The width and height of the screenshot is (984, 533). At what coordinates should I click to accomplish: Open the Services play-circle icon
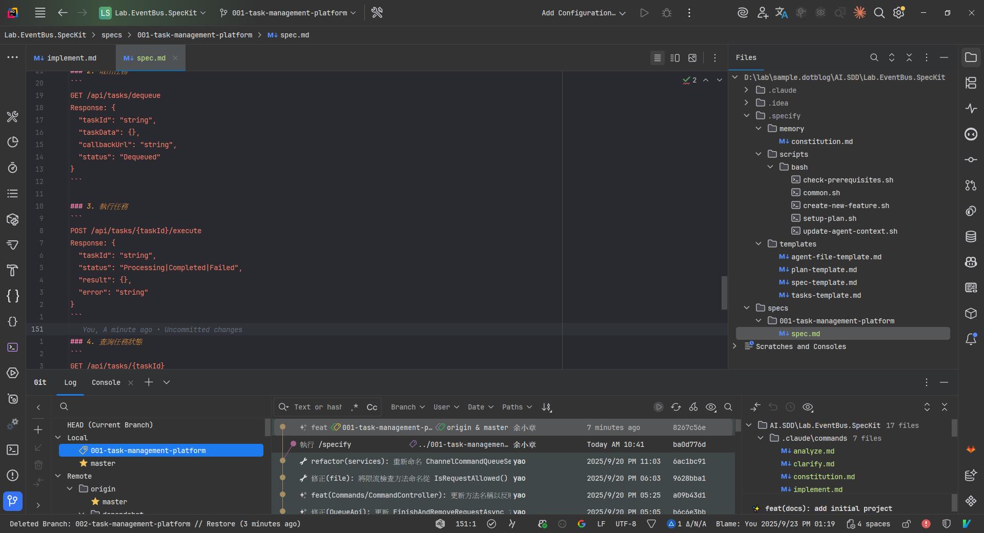point(13,373)
